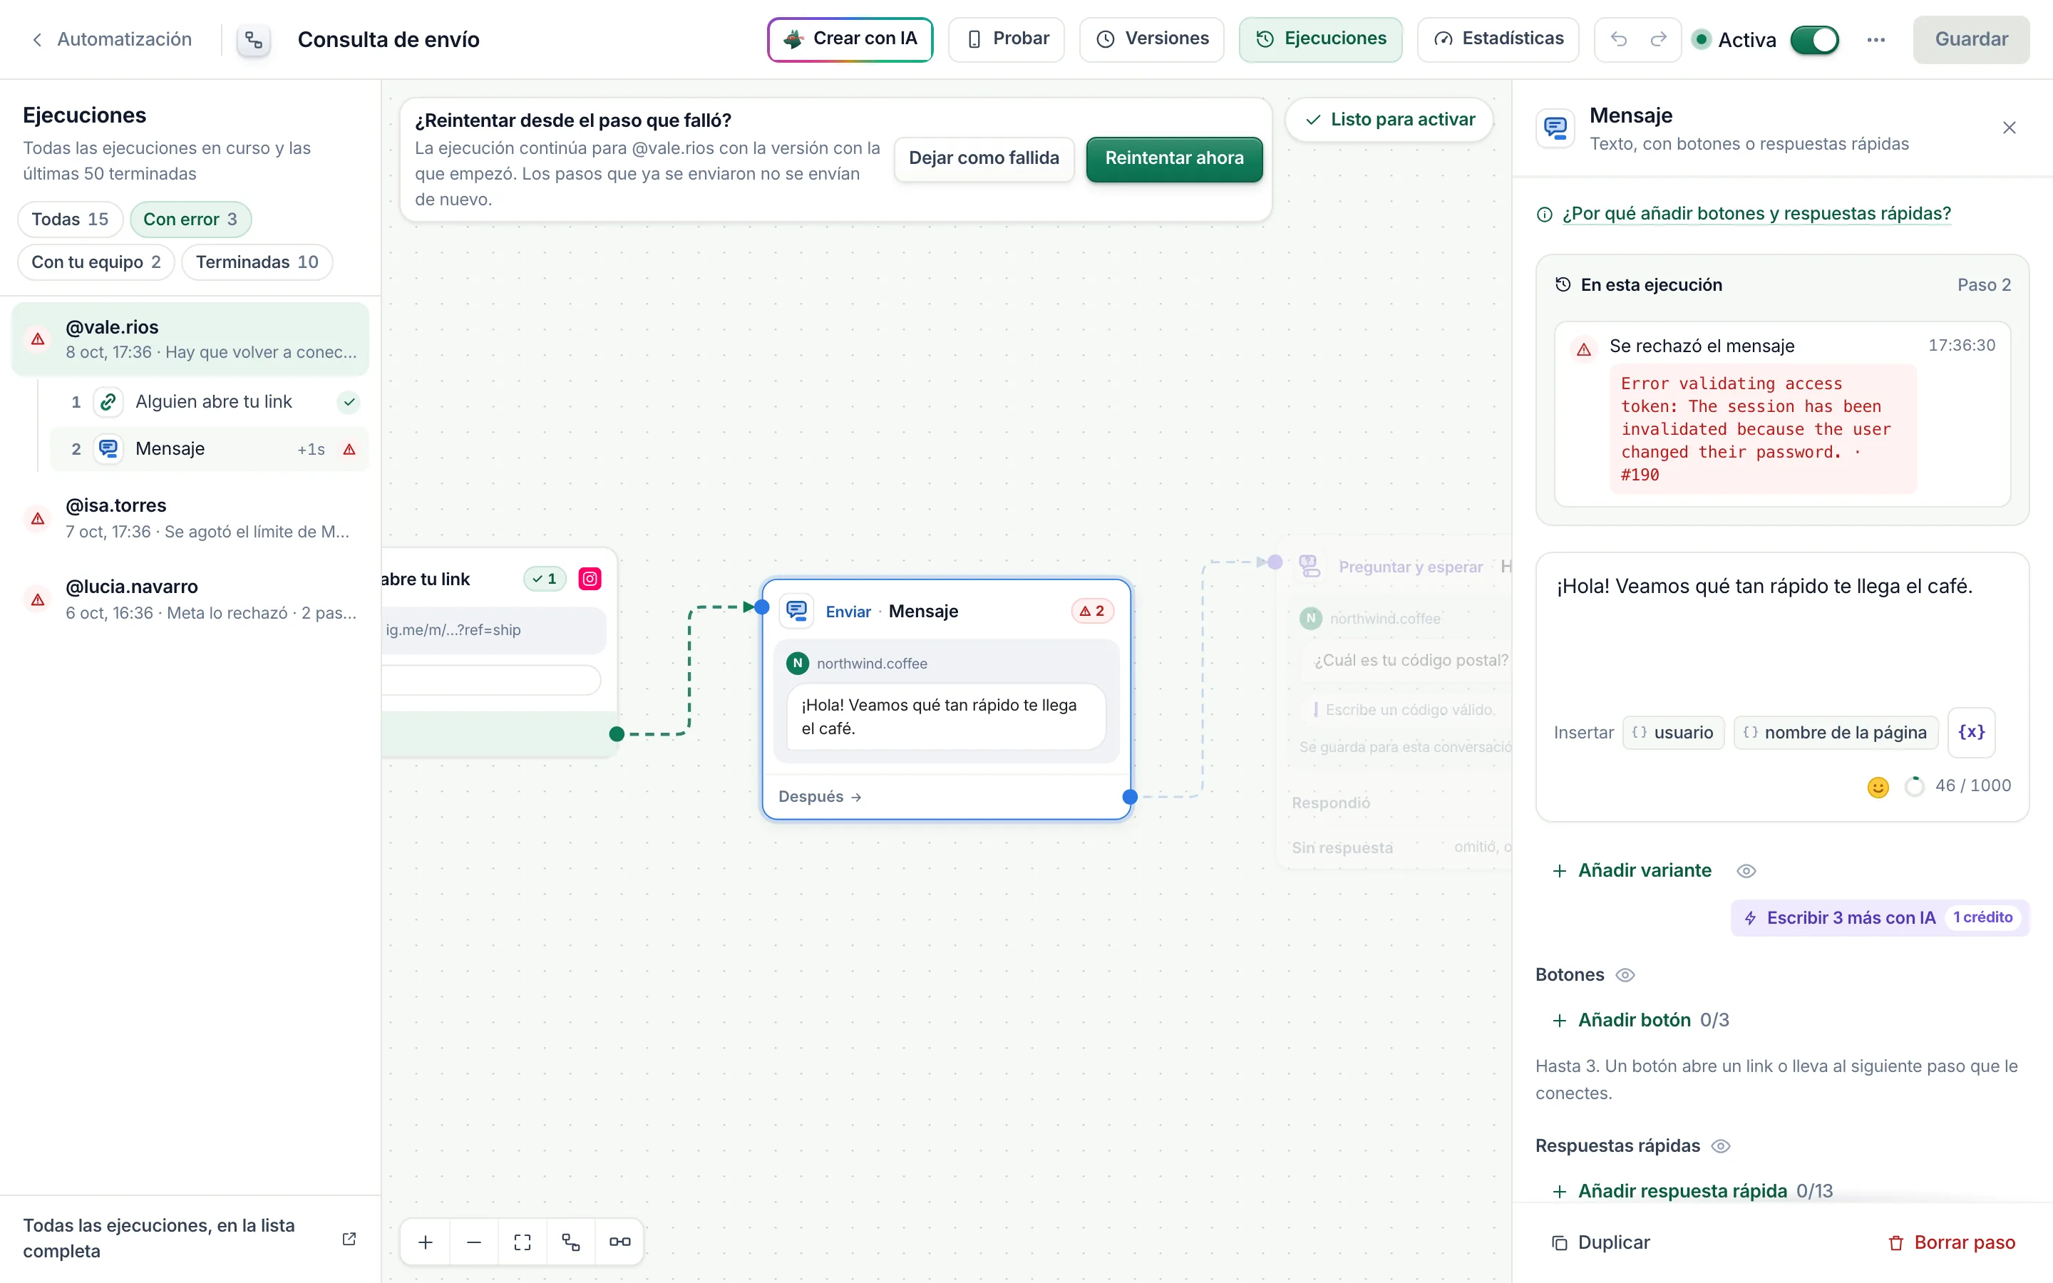Select @lucia.navarro execution row
2053x1283 pixels.
tap(190, 599)
